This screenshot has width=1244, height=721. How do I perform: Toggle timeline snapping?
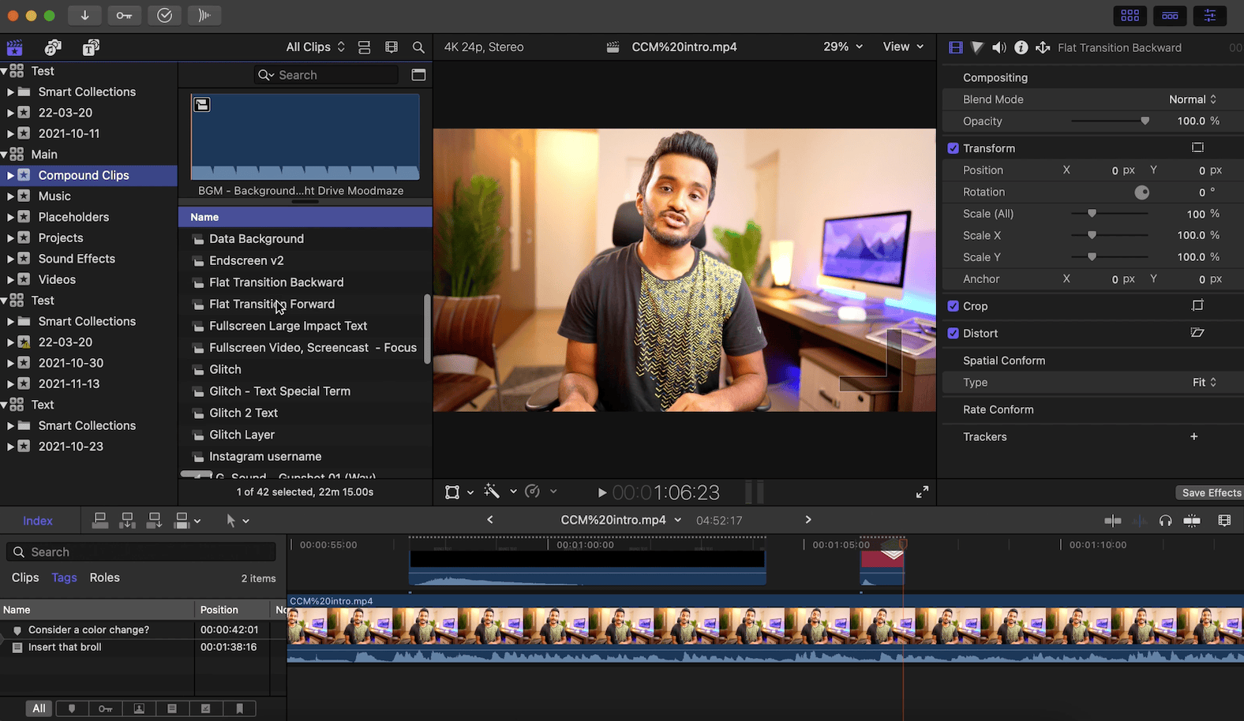(1192, 521)
